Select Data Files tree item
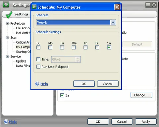 [23, 66]
